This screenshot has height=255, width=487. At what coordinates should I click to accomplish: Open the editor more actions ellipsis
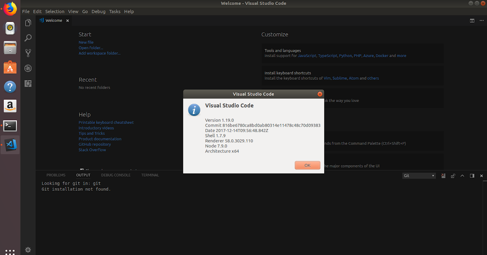(481, 21)
